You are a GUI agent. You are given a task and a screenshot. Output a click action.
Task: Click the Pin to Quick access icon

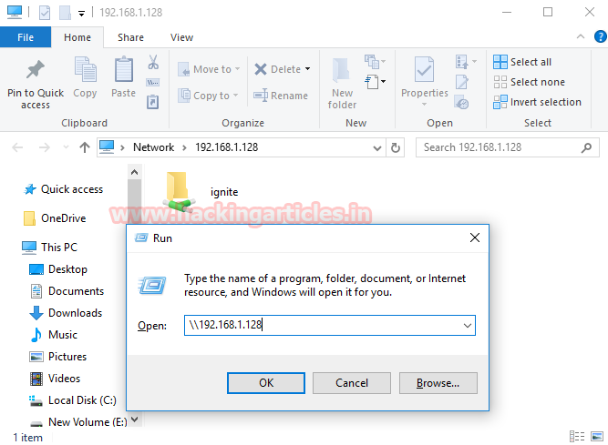click(36, 70)
